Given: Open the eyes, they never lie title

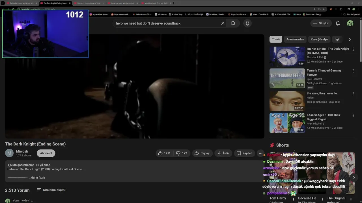Looking at the screenshot, I should click(323, 93).
